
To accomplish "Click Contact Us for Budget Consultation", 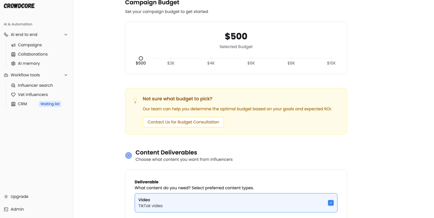I will pyautogui.click(x=183, y=122).
